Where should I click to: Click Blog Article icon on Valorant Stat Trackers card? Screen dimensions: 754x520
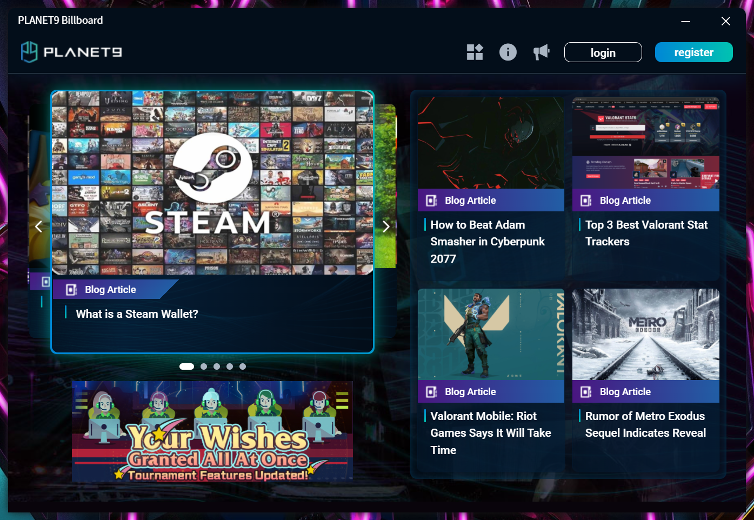tap(586, 201)
